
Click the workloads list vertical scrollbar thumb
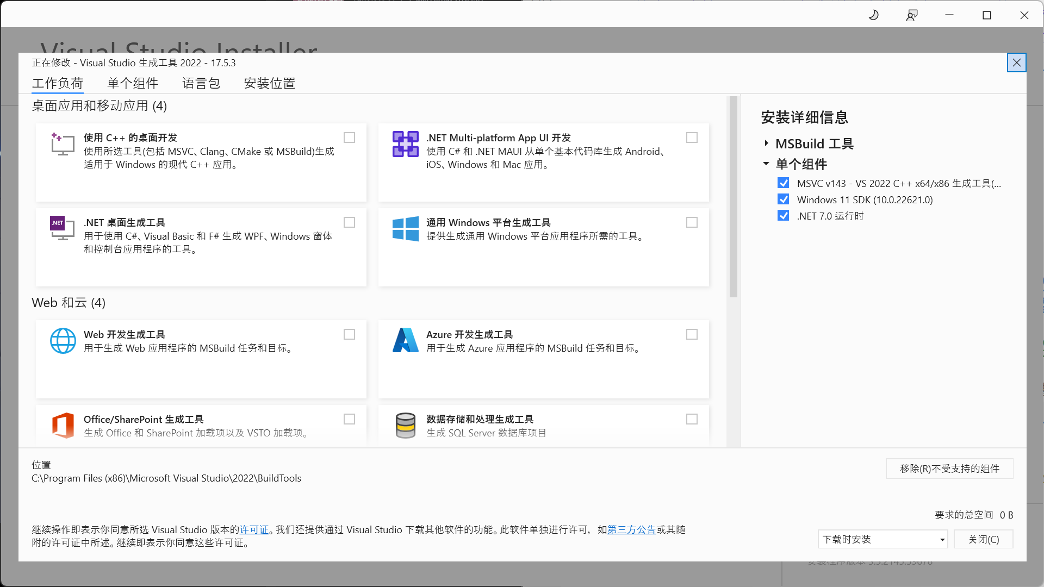[733, 197]
